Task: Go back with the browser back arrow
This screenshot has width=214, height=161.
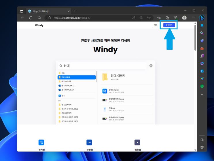Action: (22, 18)
